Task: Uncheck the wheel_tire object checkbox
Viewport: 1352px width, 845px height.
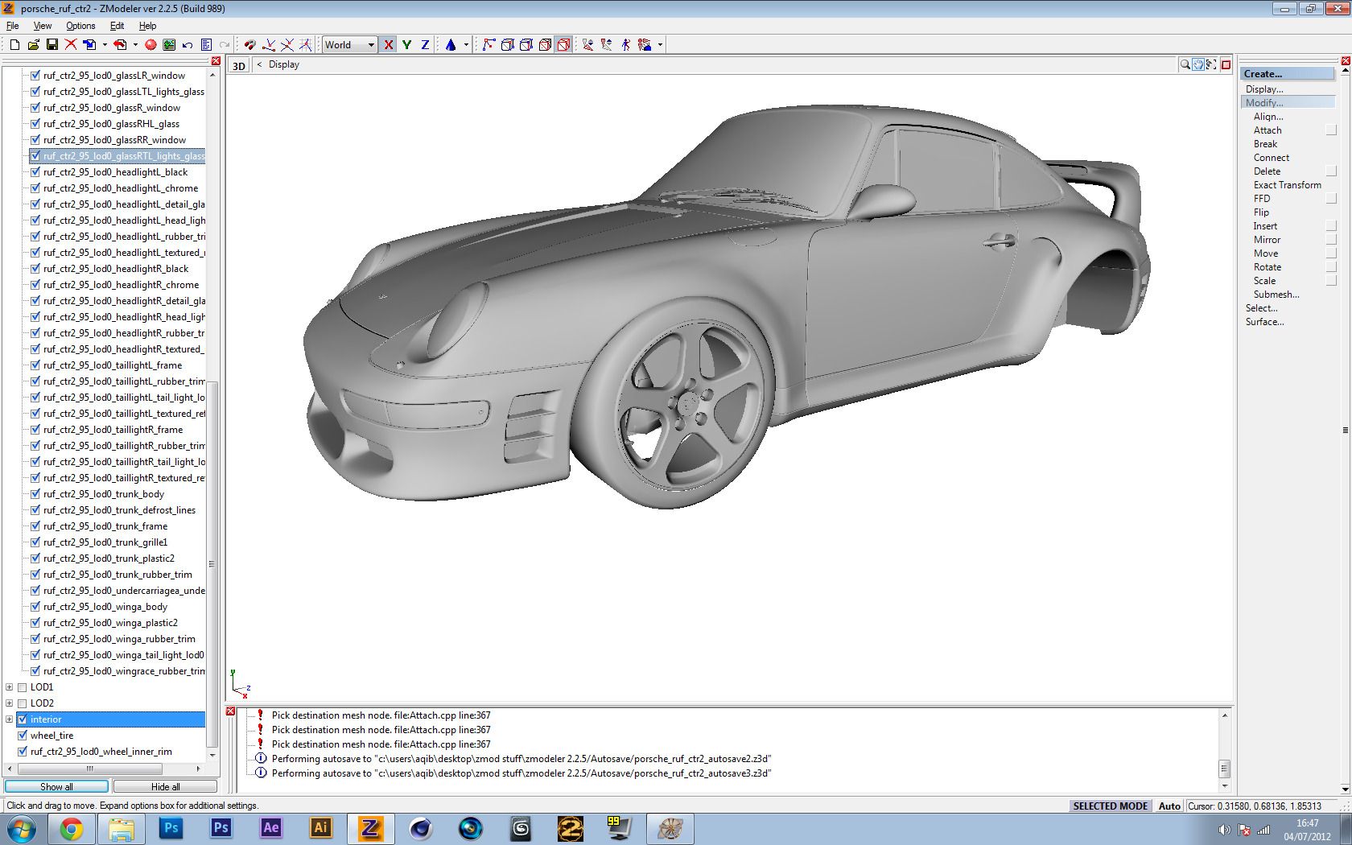Action: pyautogui.click(x=23, y=736)
